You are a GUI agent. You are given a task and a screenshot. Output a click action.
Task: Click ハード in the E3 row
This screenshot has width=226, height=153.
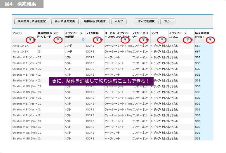(68, 46)
